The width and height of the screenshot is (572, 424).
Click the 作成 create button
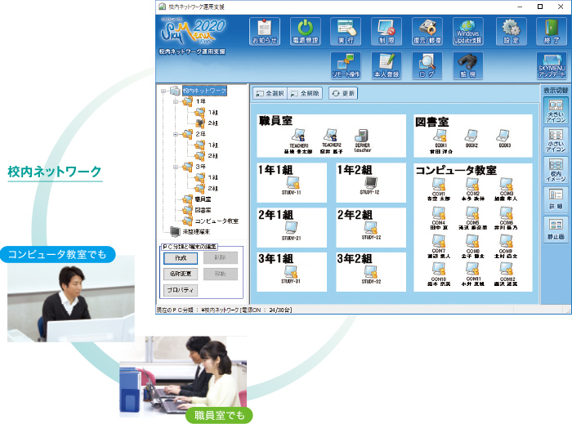[x=181, y=258]
